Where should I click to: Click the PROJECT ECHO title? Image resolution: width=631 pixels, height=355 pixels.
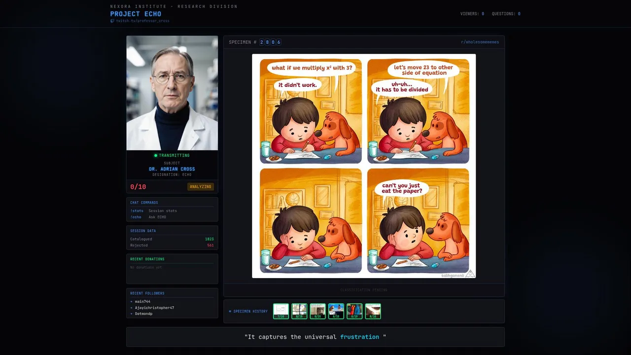tap(136, 14)
